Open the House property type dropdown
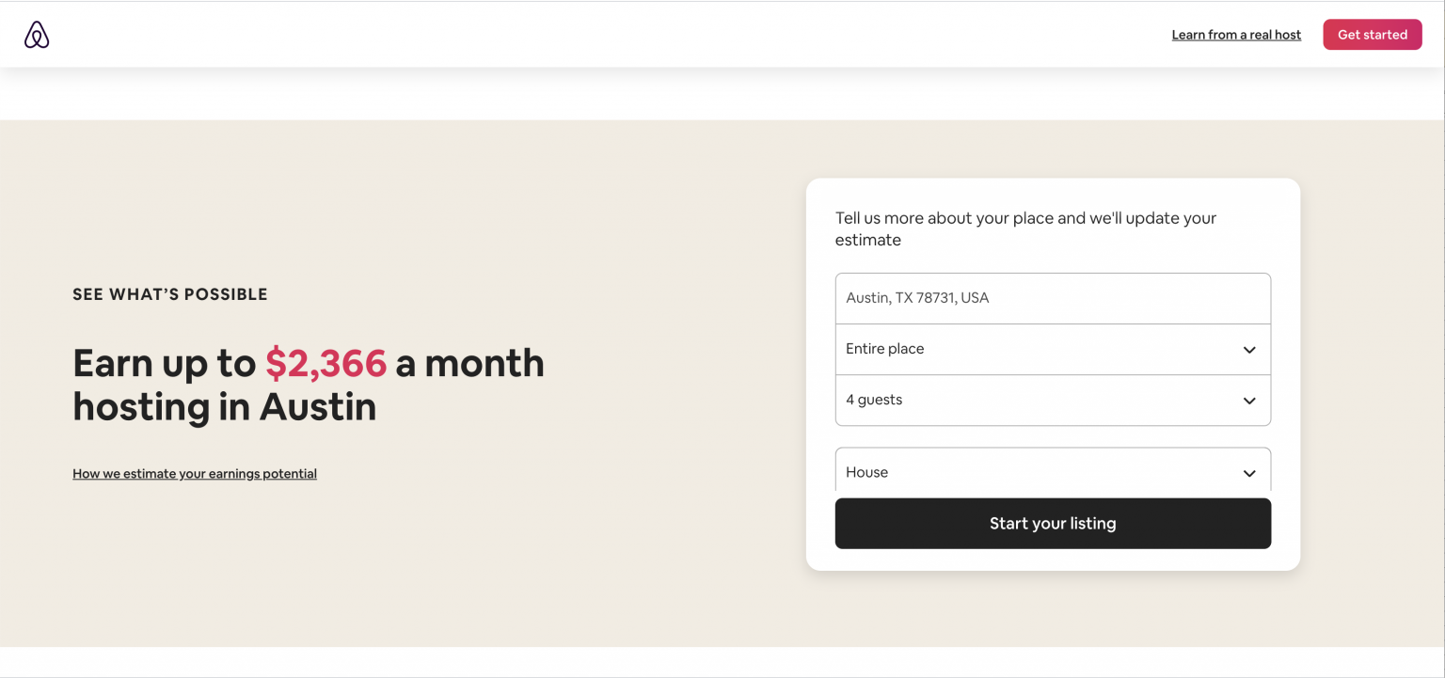The image size is (1445, 678). click(1035, 471)
